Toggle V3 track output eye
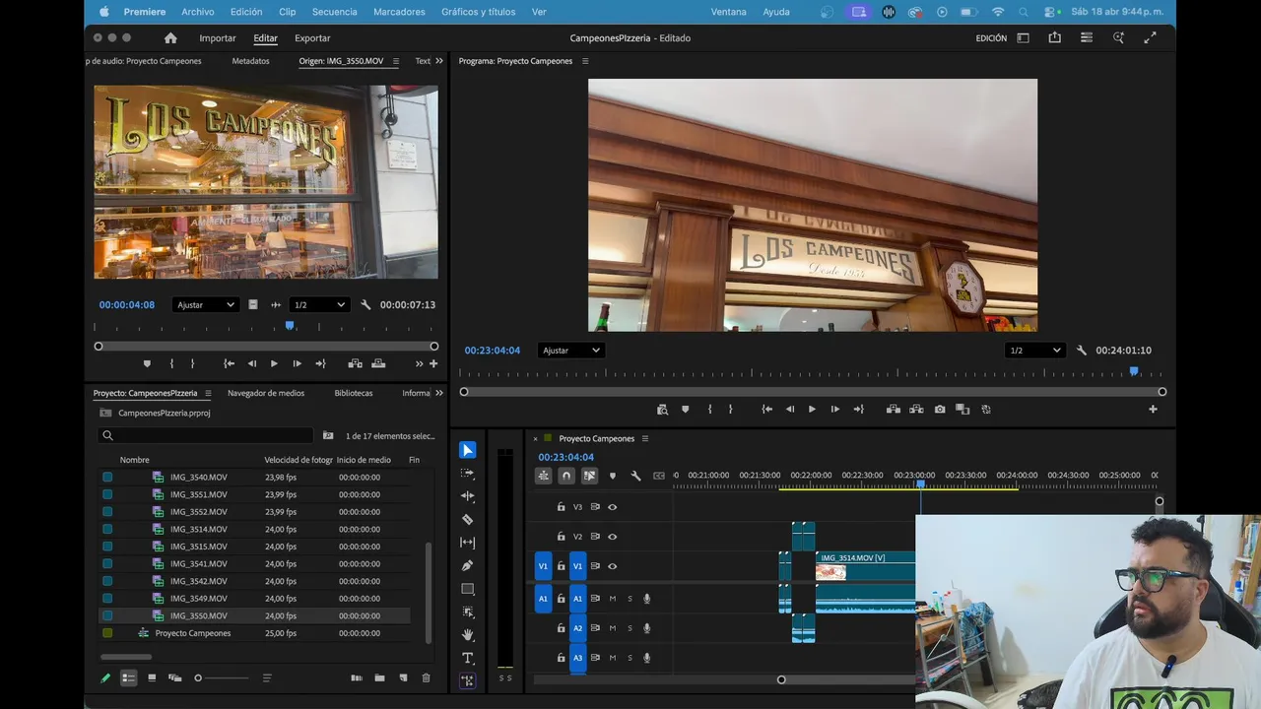Image resolution: width=1261 pixels, height=709 pixels. (612, 507)
